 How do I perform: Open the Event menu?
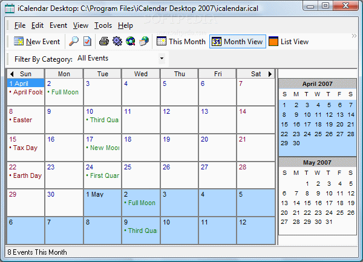pyautogui.click(x=58, y=25)
